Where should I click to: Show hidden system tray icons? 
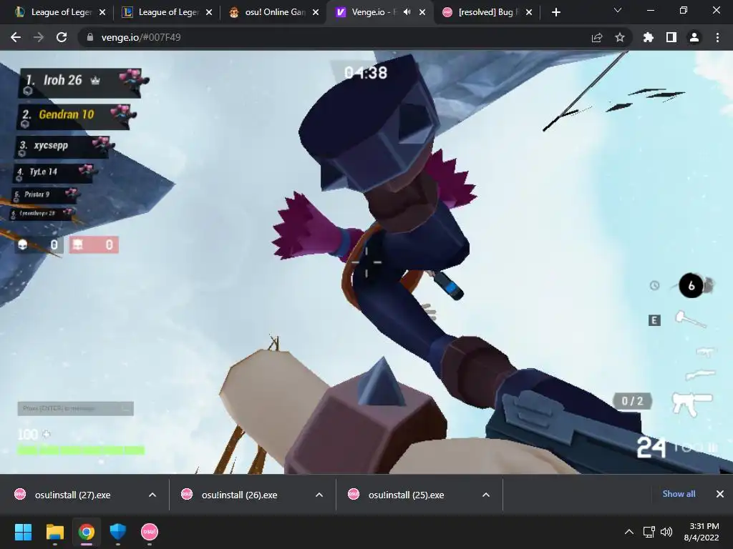pos(629,532)
